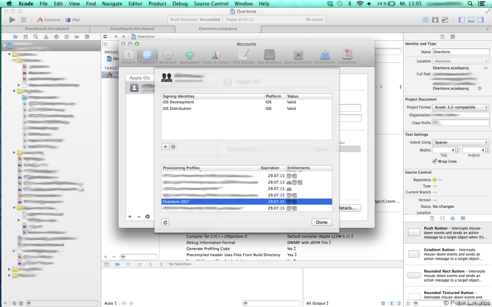This screenshot has width=492, height=307.
Task: Toggle the Wrap lines checkbox
Action: pos(434,161)
